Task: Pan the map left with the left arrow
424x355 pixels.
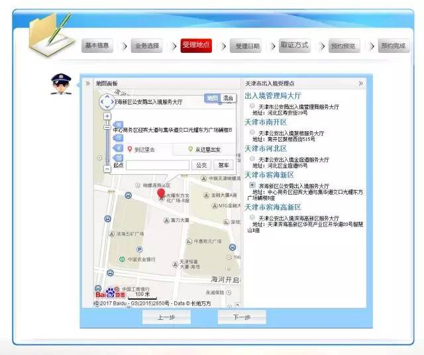Action: click(101, 102)
